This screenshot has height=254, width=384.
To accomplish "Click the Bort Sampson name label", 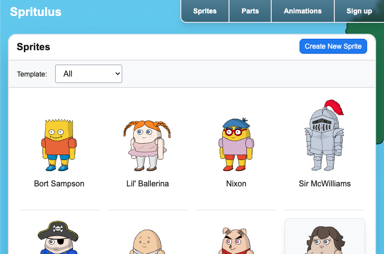I will tap(59, 183).
